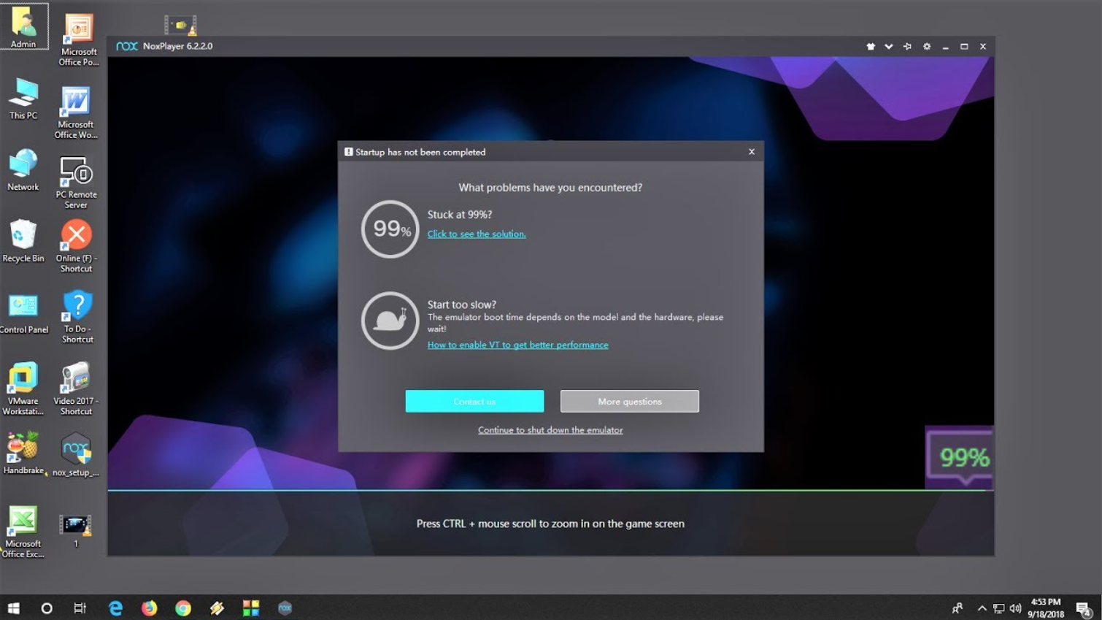Click the Contact us button
This screenshot has width=1102, height=620.
click(x=474, y=401)
